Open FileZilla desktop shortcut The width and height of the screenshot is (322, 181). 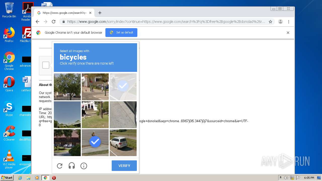tap(26, 35)
